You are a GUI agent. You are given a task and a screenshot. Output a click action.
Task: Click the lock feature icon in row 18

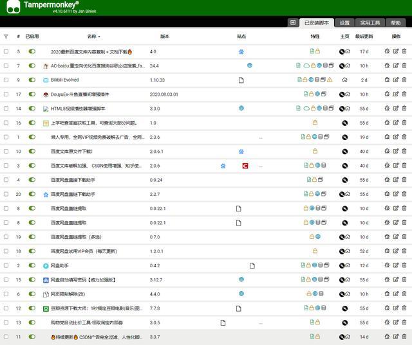[315, 251]
